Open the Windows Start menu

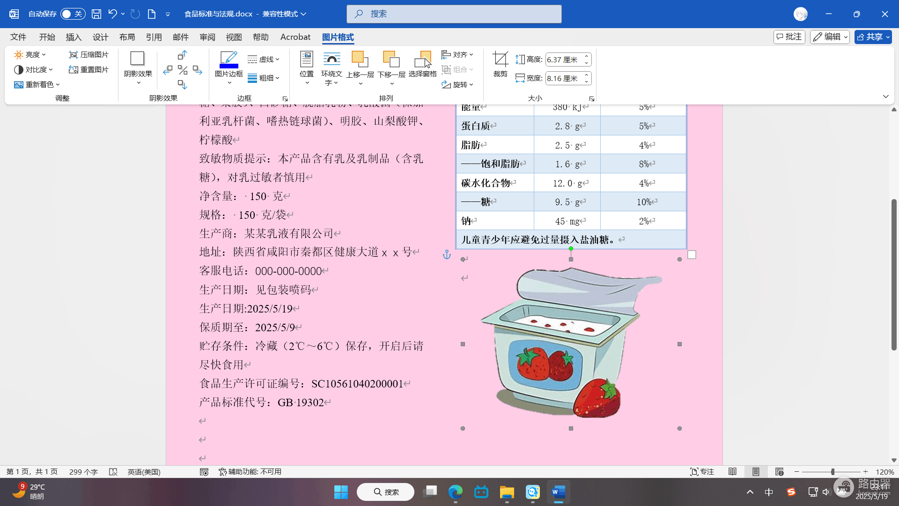[x=341, y=492]
